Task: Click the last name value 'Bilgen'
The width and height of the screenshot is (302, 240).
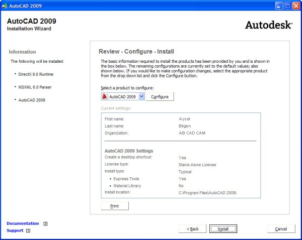Action: click(x=185, y=126)
